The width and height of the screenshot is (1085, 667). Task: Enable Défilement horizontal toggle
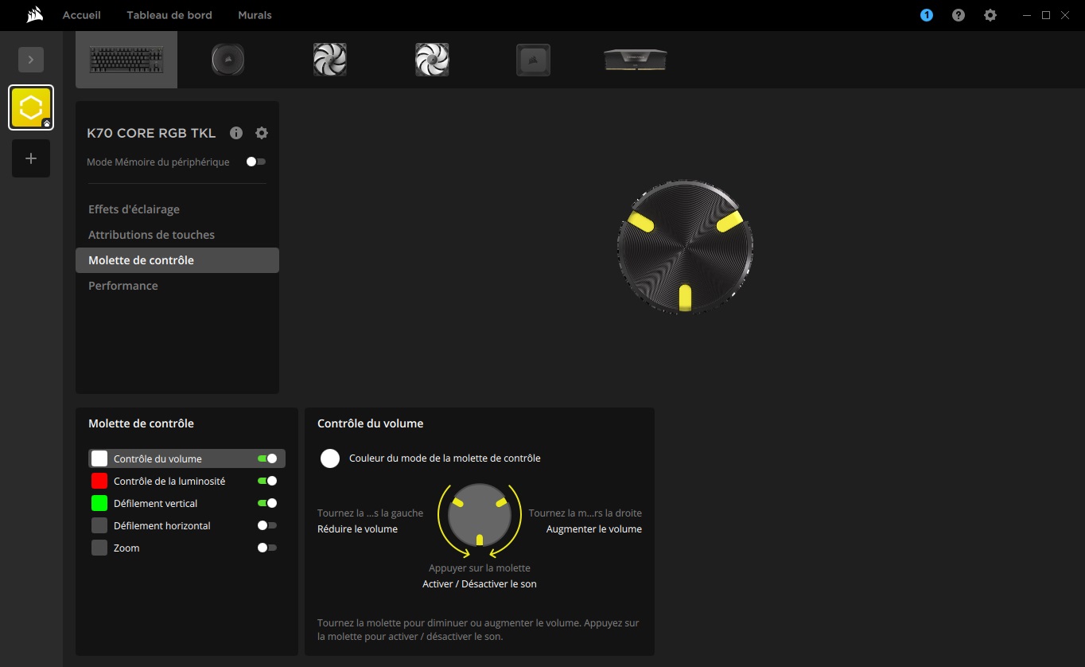267,525
